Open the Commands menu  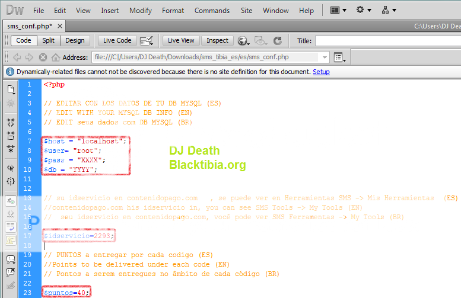point(212,11)
